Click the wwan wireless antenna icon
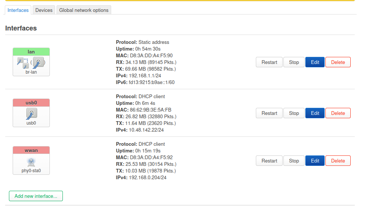The height and width of the screenshot is (206, 373). point(31,162)
